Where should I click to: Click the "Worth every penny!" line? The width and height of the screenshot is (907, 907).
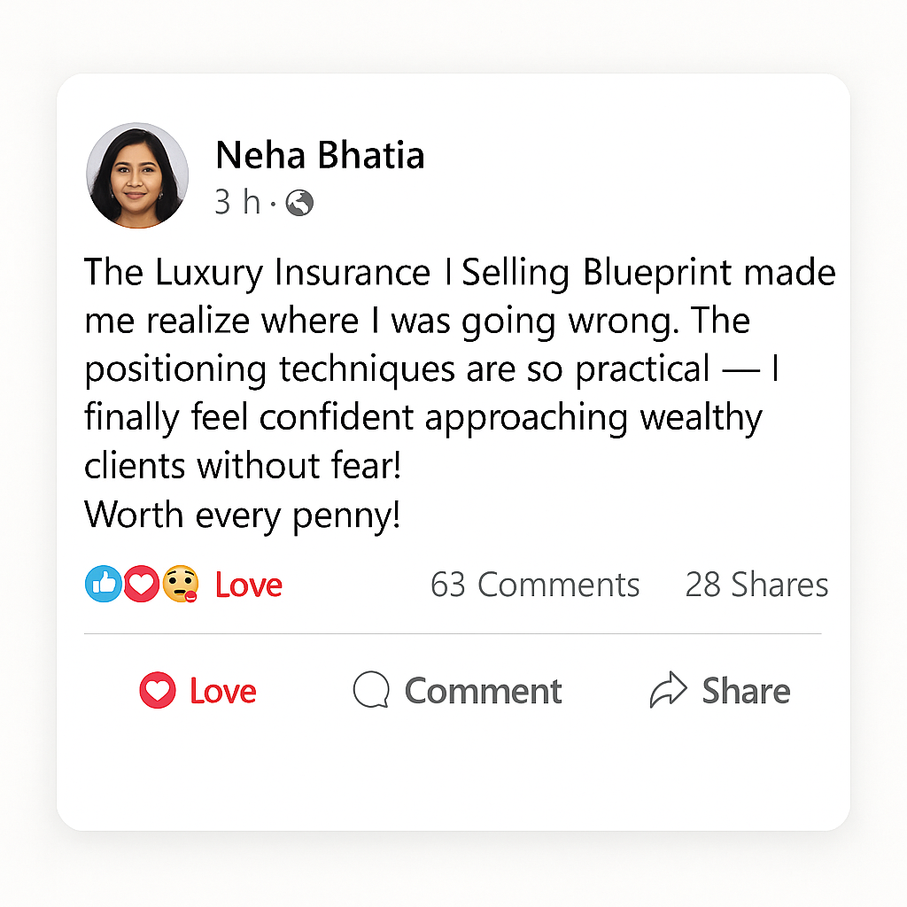[243, 516]
